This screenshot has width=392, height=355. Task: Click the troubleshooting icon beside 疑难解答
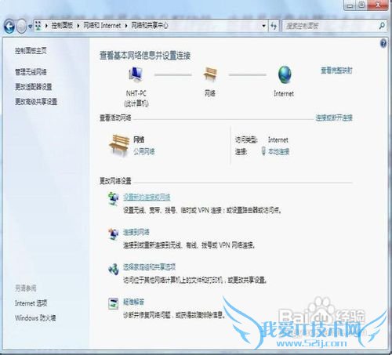(x=114, y=303)
